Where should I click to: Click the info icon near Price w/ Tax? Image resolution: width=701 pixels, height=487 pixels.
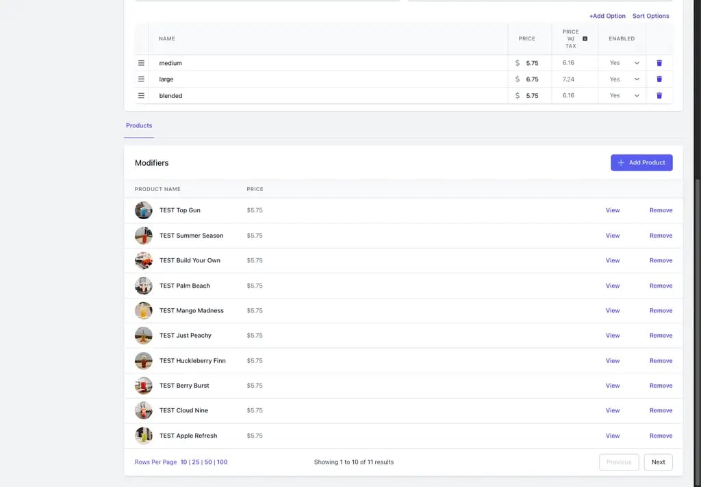tap(585, 39)
